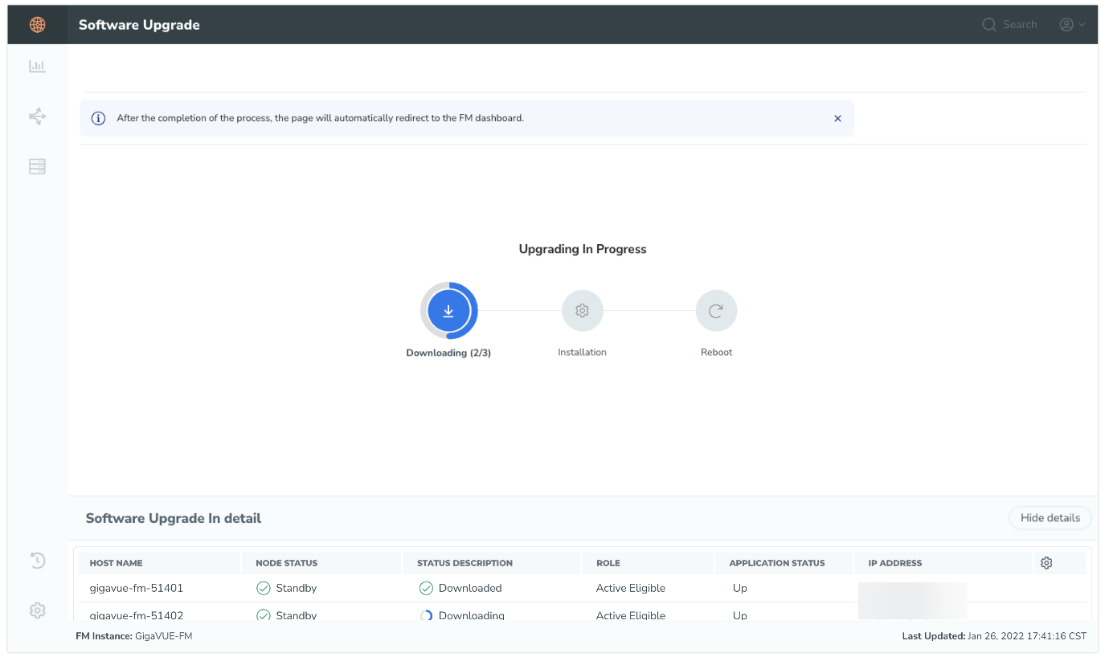Sort by Node Status column header
The image size is (1109, 657).
286,563
